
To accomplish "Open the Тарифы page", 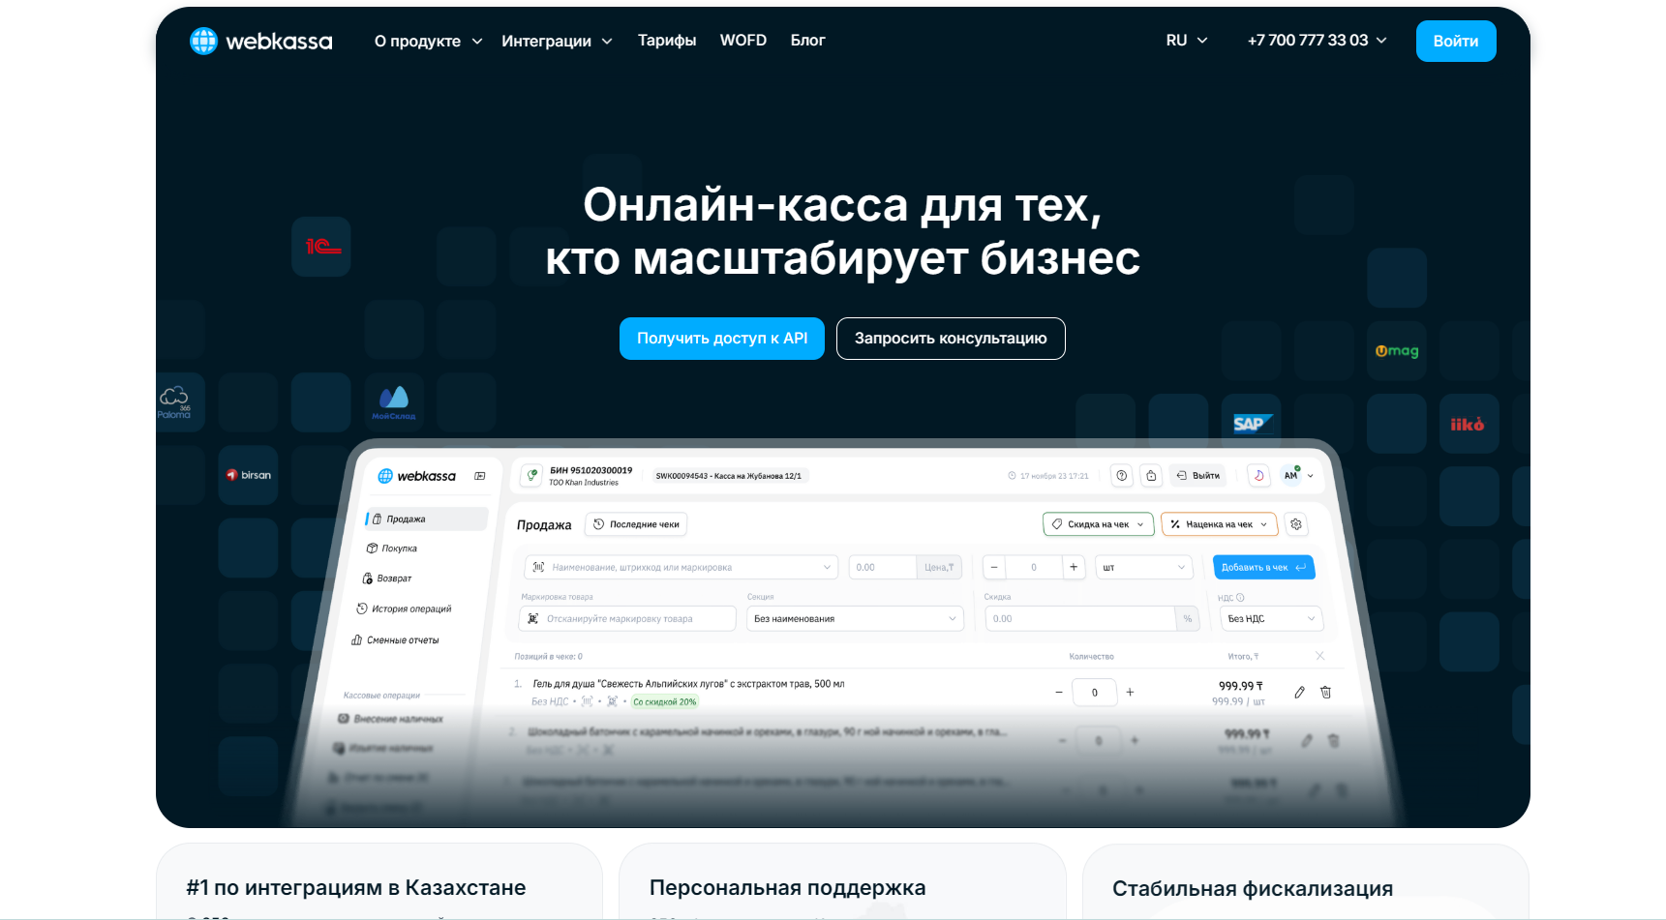I will (x=667, y=41).
